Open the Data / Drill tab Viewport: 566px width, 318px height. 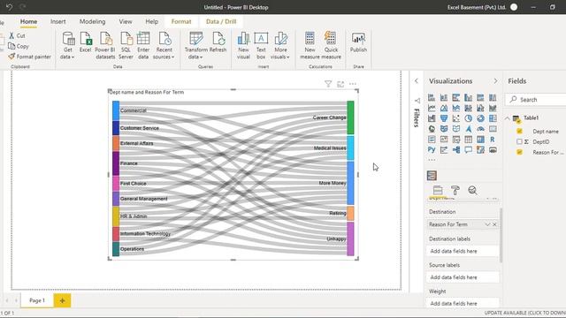pos(221,21)
